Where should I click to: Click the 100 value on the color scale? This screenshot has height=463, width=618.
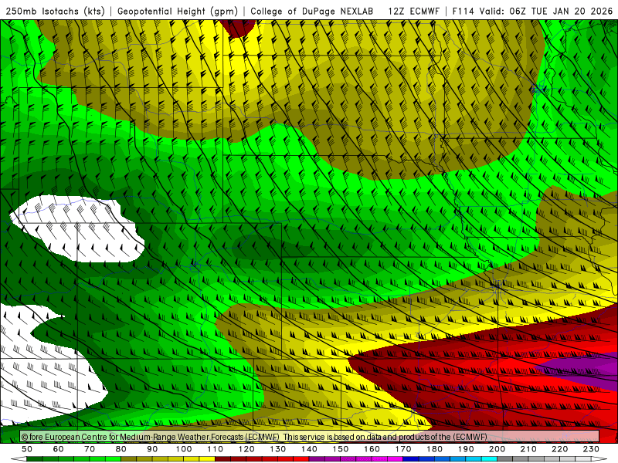click(184, 449)
